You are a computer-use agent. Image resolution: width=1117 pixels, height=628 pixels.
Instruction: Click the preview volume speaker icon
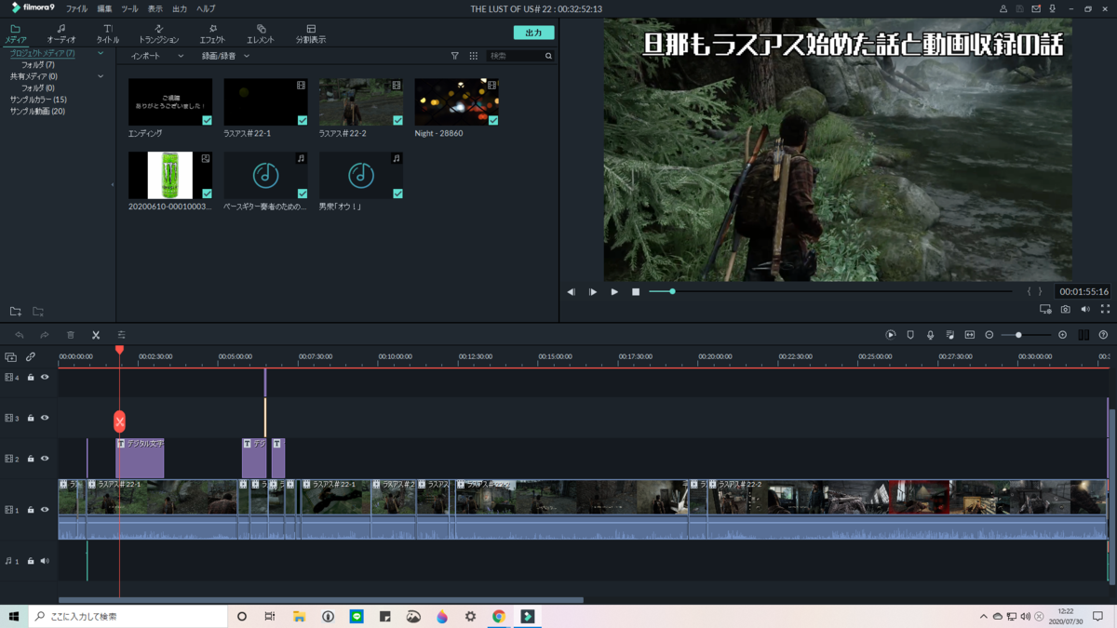point(1085,309)
